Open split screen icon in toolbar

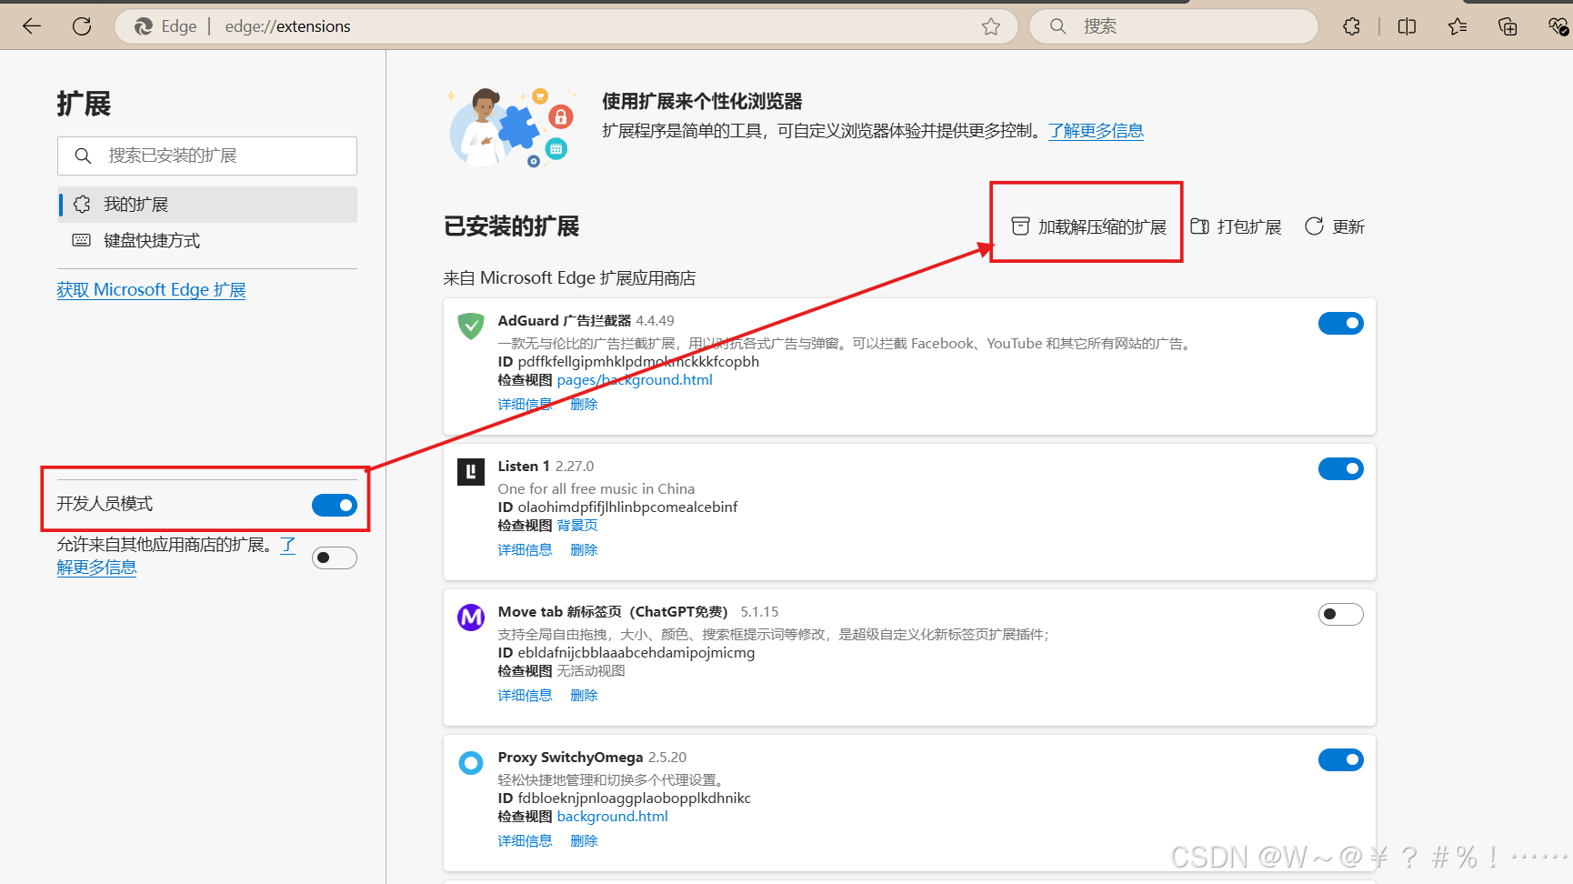point(1407,26)
